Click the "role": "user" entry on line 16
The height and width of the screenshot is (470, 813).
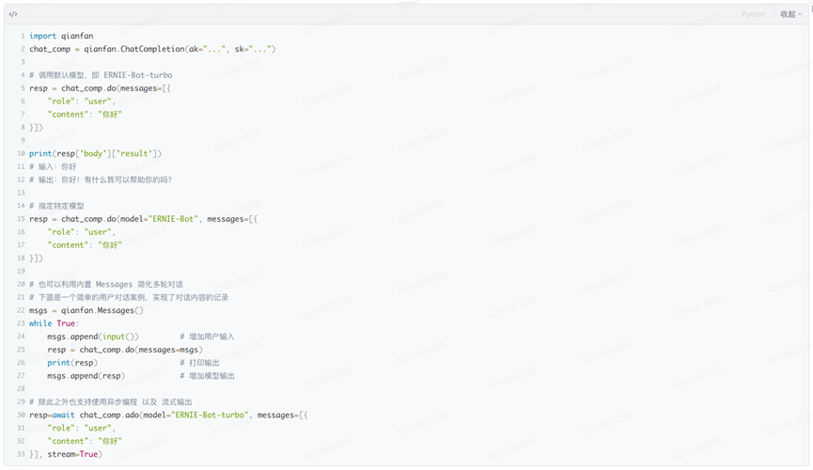tap(82, 232)
